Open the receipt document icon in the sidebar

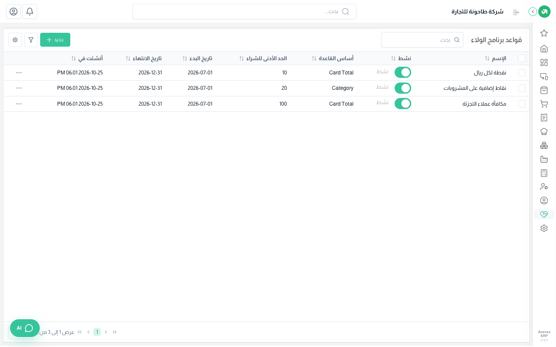point(544,118)
